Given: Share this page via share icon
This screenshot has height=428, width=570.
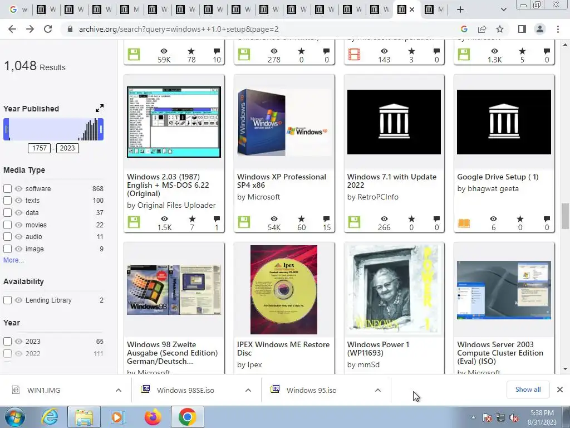Looking at the screenshot, I should click(x=482, y=29).
